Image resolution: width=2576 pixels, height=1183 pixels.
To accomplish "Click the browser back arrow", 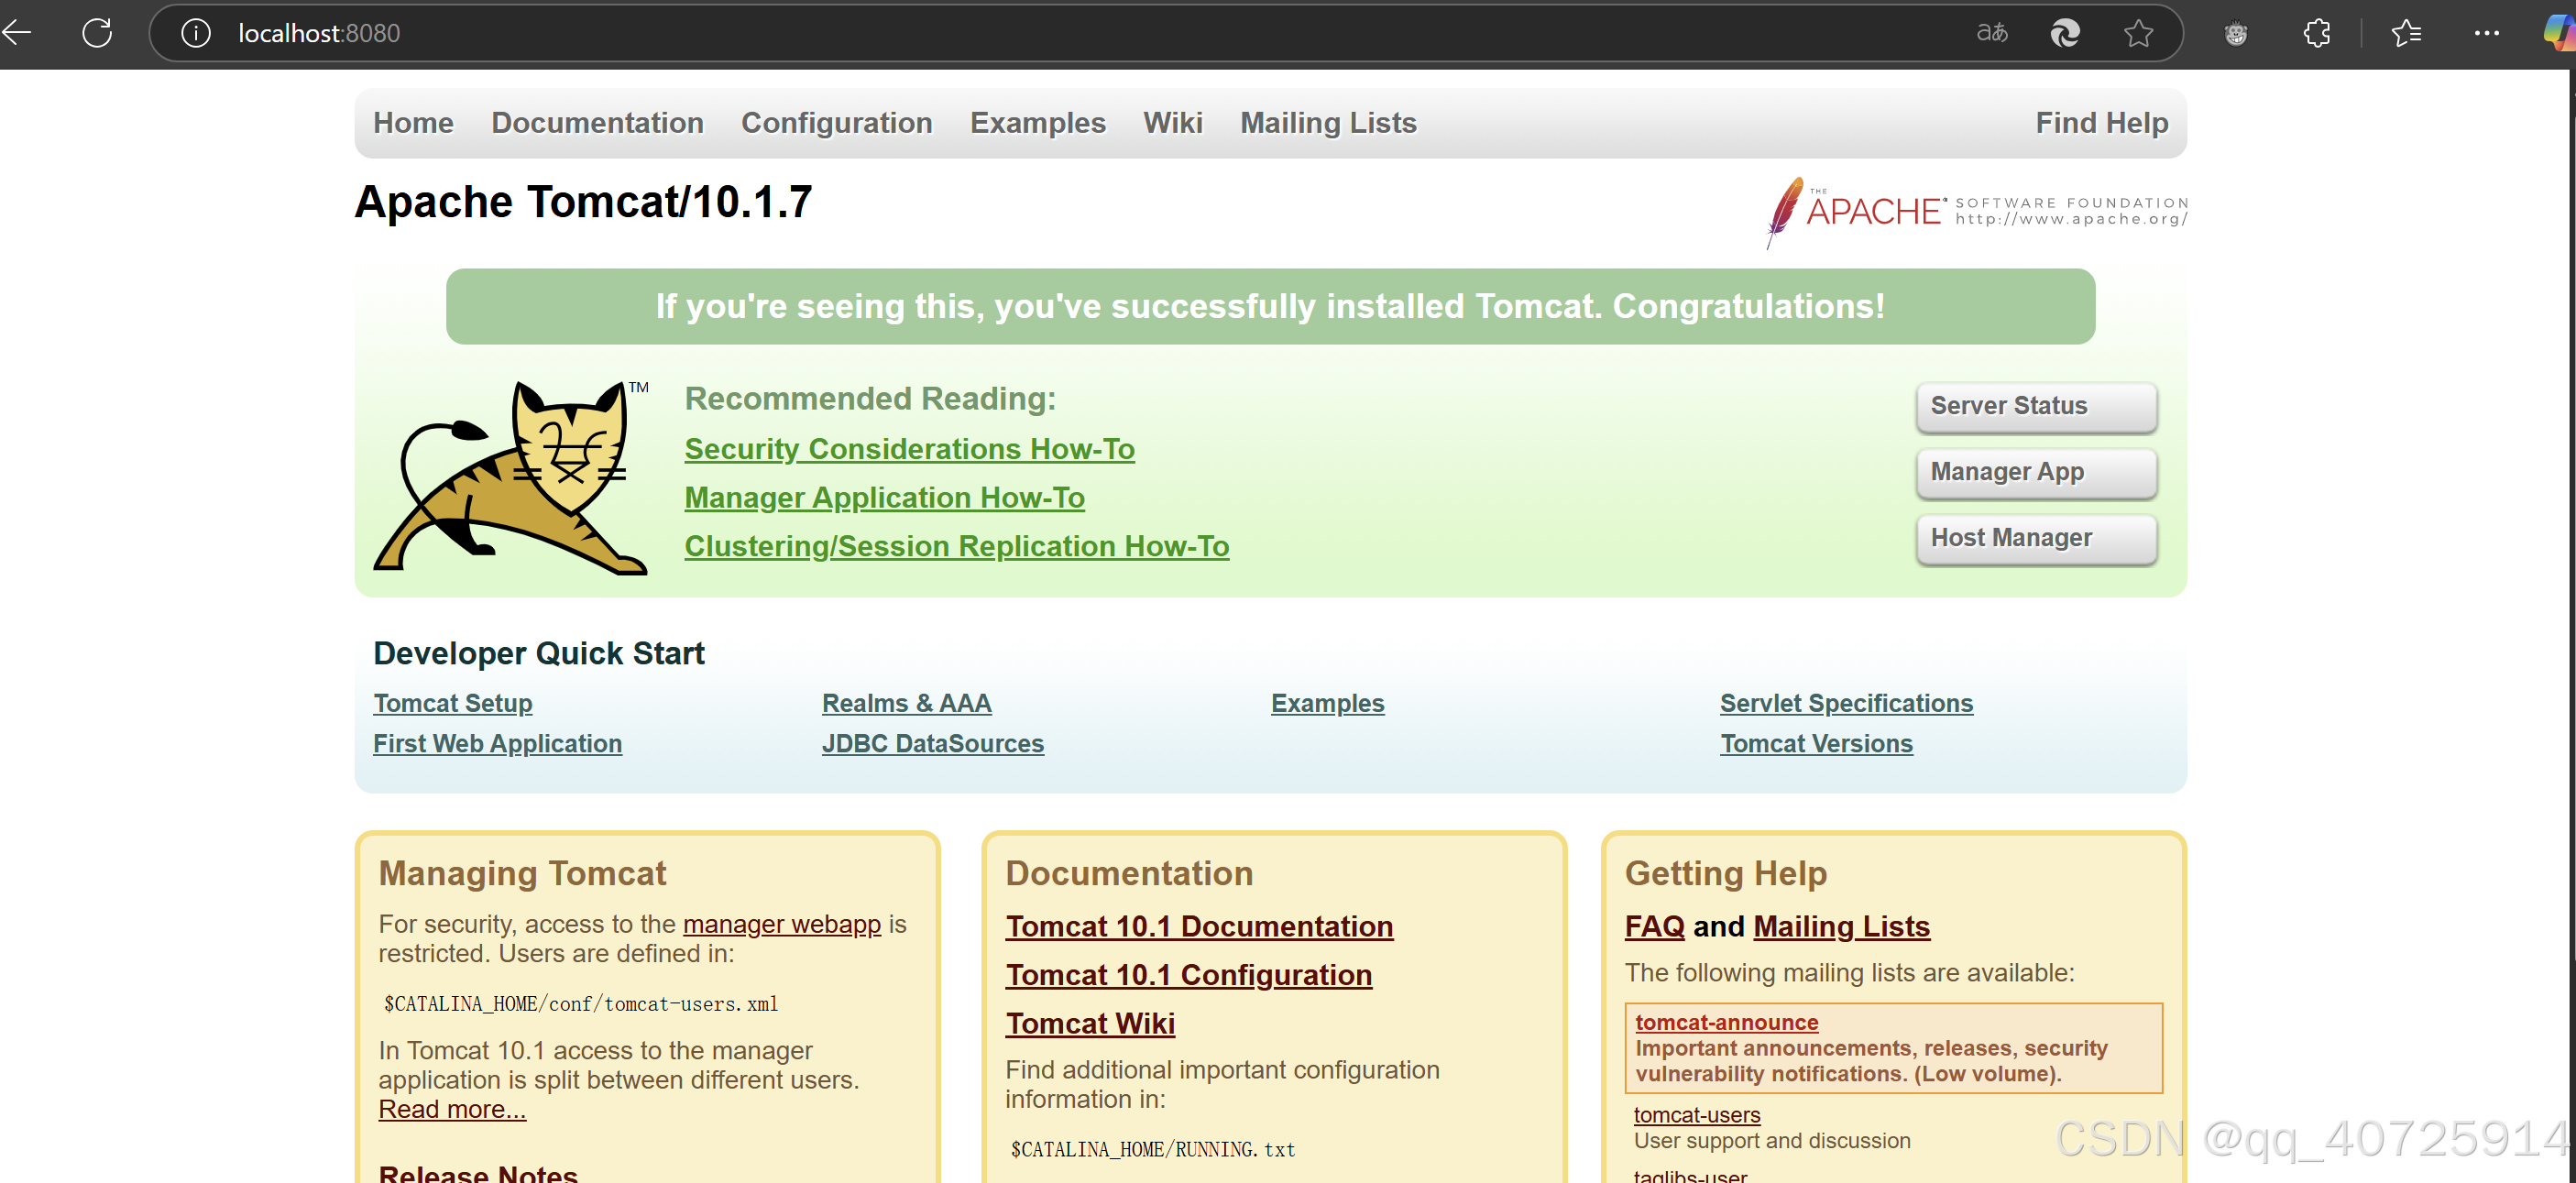I will click(17, 33).
